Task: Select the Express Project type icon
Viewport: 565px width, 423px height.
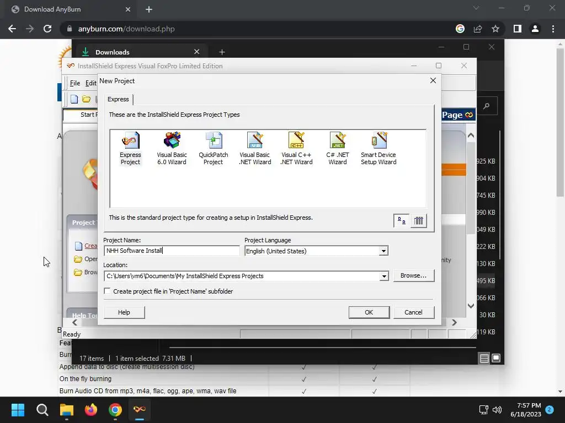Action: [x=130, y=148]
